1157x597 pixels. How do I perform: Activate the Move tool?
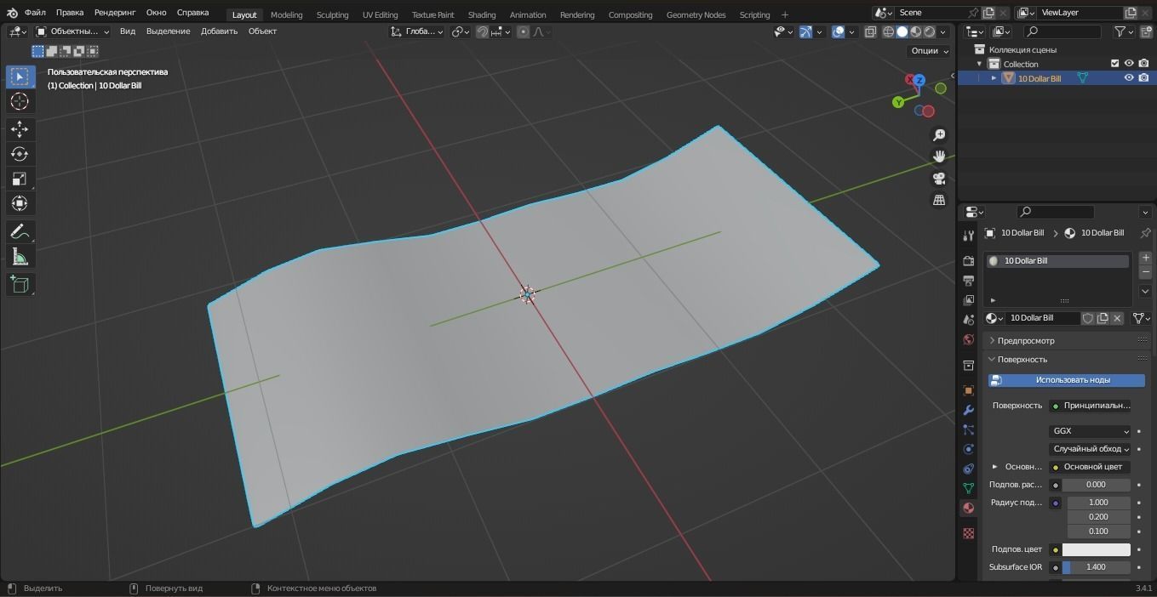coord(20,129)
